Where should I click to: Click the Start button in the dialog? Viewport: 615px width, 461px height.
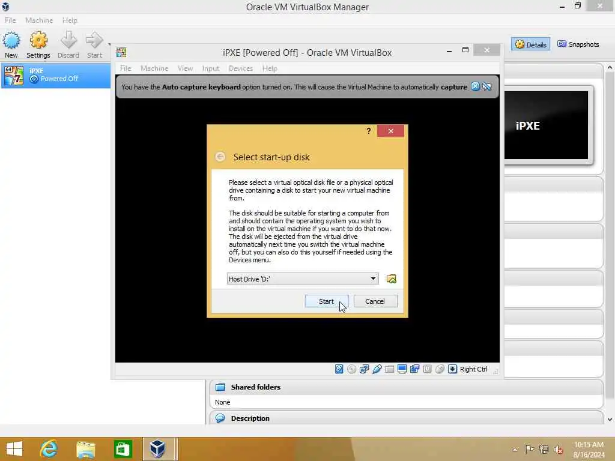(326, 301)
